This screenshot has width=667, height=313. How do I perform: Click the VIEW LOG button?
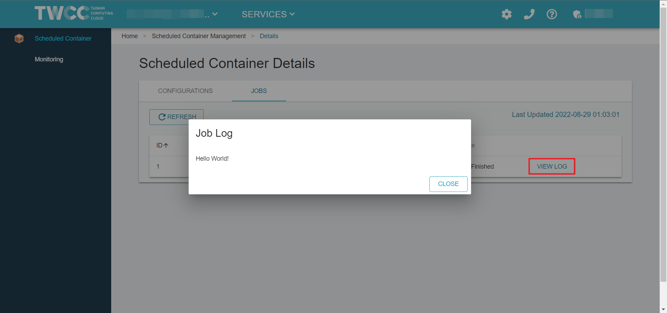coord(552,167)
